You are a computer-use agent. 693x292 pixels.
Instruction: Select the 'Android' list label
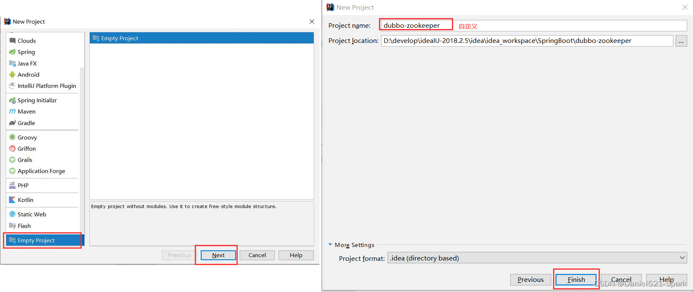click(28, 74)
